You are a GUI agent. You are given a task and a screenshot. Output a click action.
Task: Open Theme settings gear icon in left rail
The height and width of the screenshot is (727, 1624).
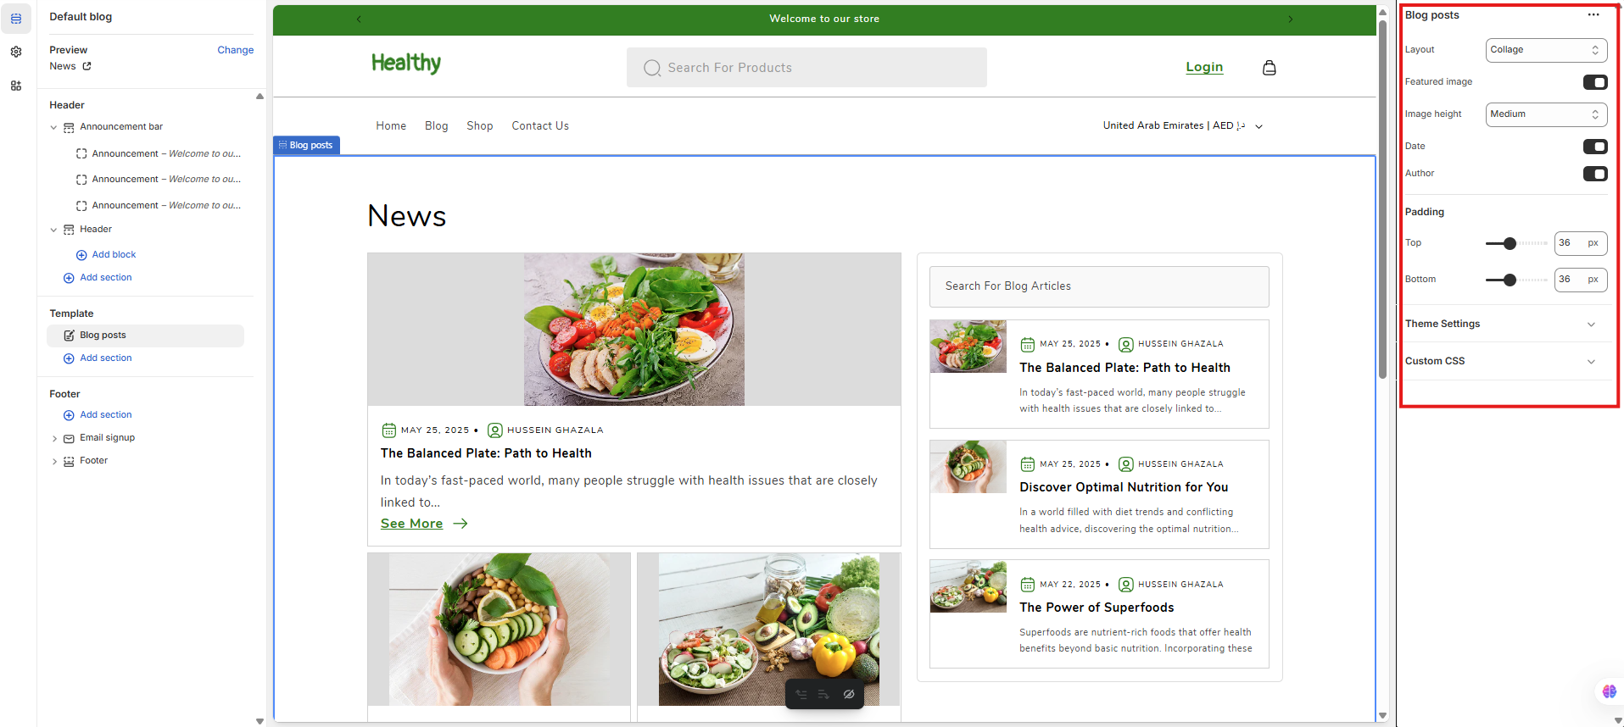[x=16, y=52]
